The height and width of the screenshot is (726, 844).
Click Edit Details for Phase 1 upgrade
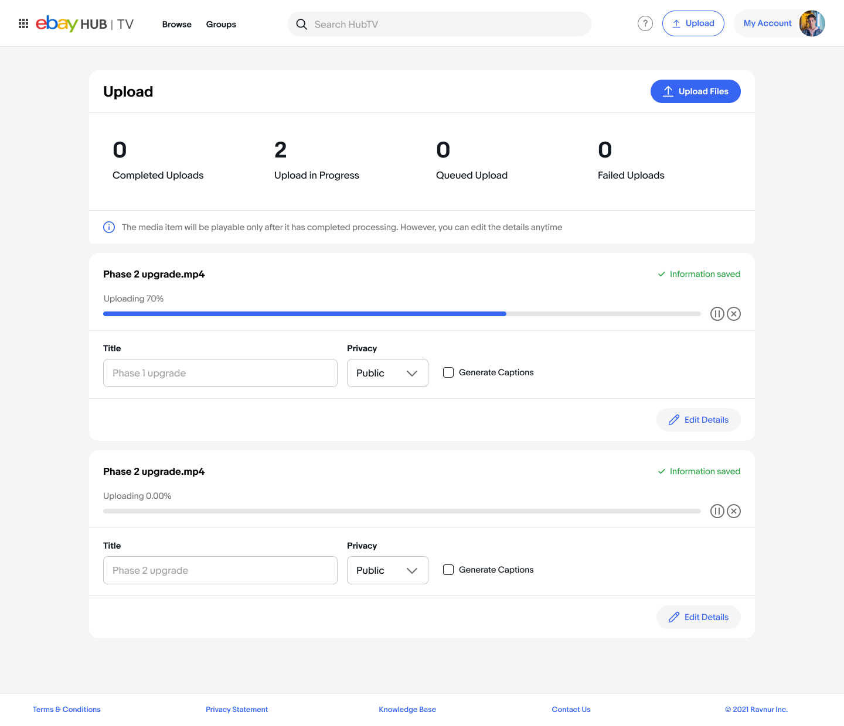pyautogui.click(x=699, y=420)
